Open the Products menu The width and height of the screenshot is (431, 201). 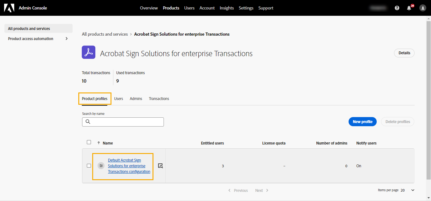coord(171,8)
